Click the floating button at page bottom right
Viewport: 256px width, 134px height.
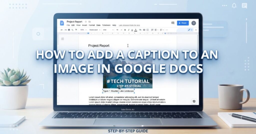[x=194, y=101]
